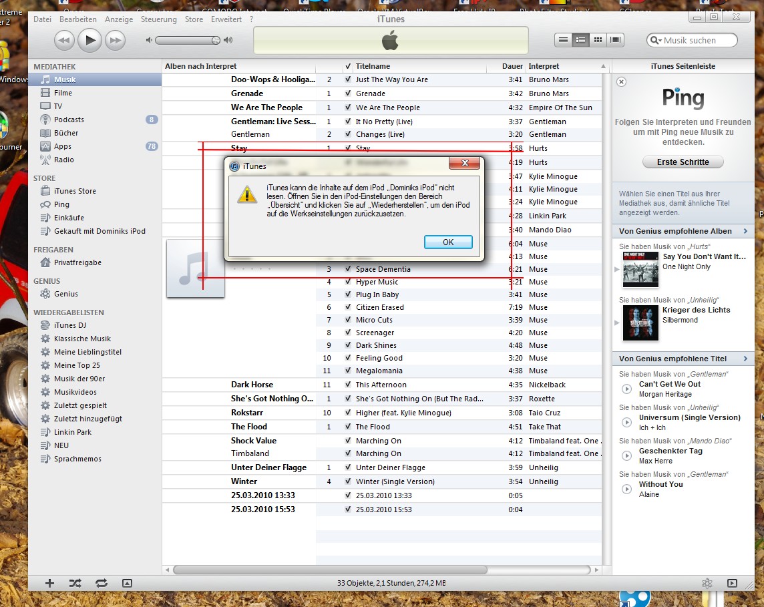Skip forward with the next track button
This screenshot has height=607, width=764.
click(115, 41)
